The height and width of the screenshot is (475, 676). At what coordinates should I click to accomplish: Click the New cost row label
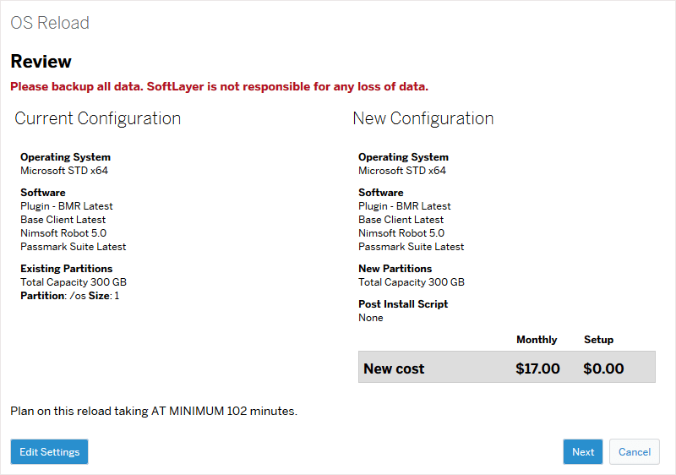pyautogui.click(x=394, y=369)
